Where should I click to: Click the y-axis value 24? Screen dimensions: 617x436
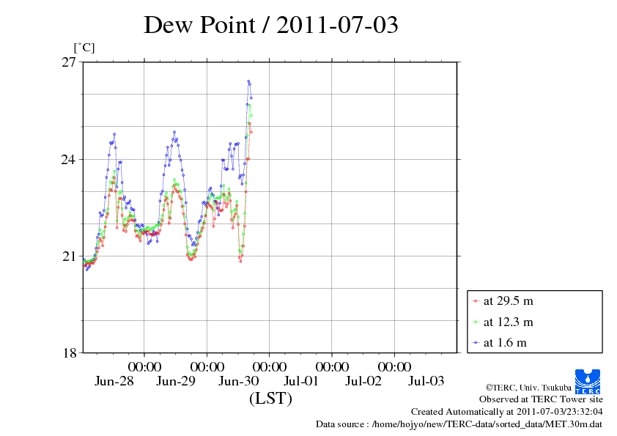[68, 159]
